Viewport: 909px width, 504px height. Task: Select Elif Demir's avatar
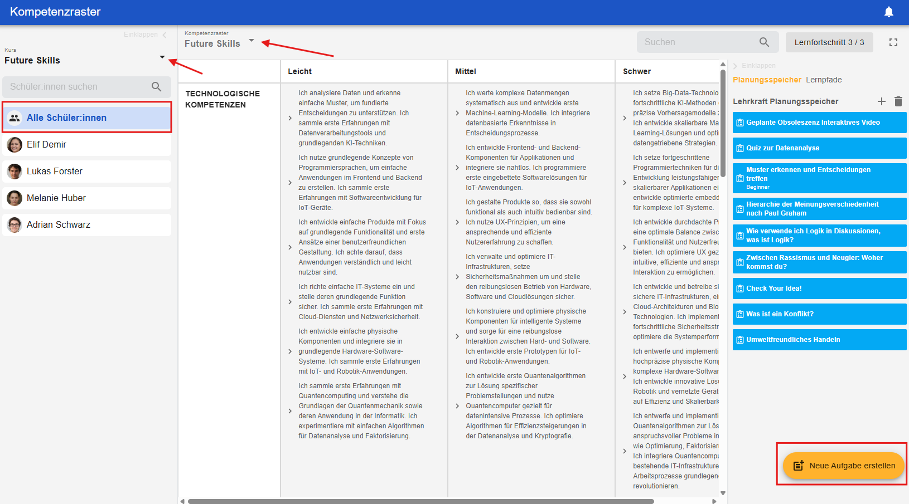coord(14,145)
